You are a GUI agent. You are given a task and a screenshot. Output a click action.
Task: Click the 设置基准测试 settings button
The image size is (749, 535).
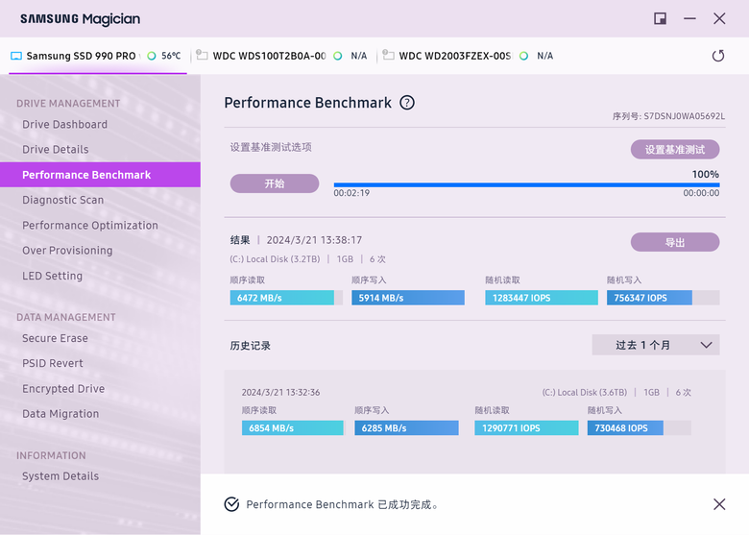675,150
